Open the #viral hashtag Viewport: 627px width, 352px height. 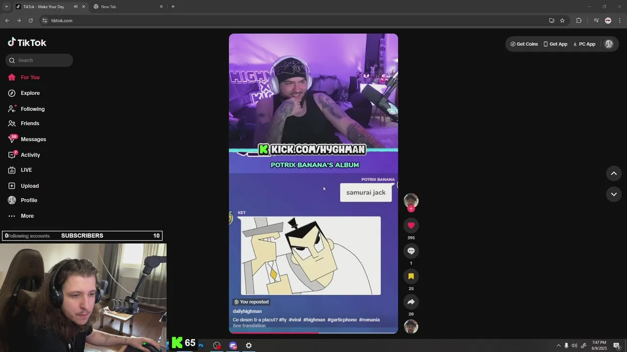click(x=295, y=320)
